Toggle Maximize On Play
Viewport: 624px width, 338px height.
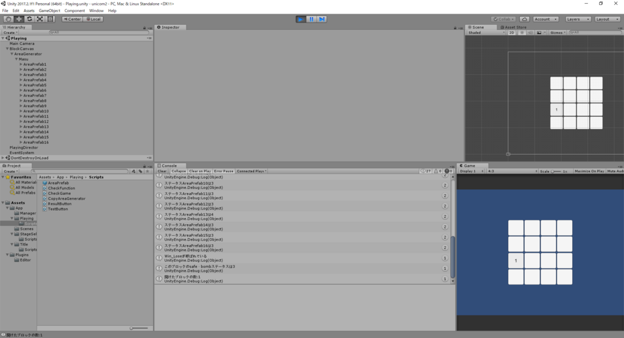[589, 171]
